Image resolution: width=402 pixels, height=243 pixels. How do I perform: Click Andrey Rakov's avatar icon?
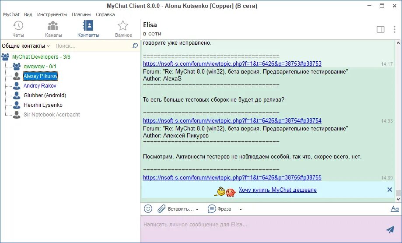[17, 86]
